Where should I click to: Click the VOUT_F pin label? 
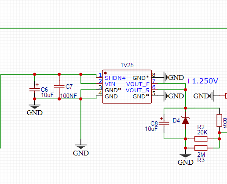138,84
